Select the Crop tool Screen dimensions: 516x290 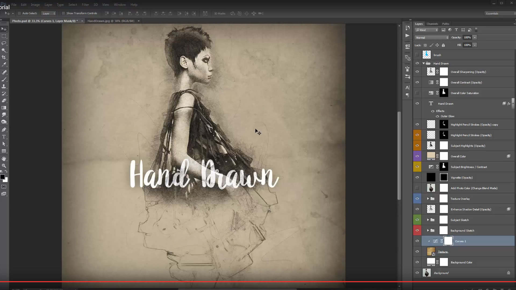pos(4,57)
